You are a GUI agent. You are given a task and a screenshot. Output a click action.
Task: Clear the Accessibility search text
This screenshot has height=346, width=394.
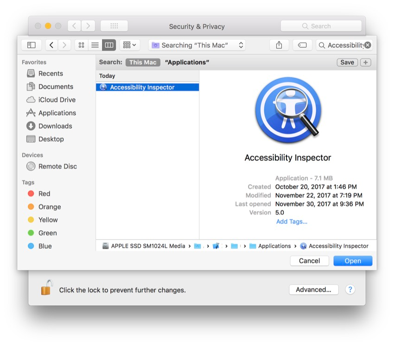pos(368,45)
